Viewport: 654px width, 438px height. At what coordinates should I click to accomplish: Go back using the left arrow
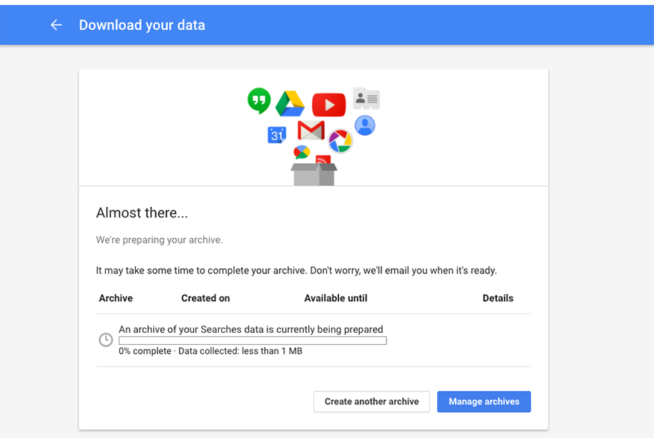57,26
